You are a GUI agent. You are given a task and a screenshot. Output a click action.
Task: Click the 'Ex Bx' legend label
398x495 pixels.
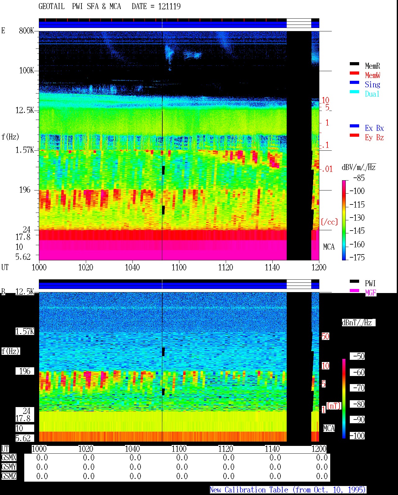point(374,128)
